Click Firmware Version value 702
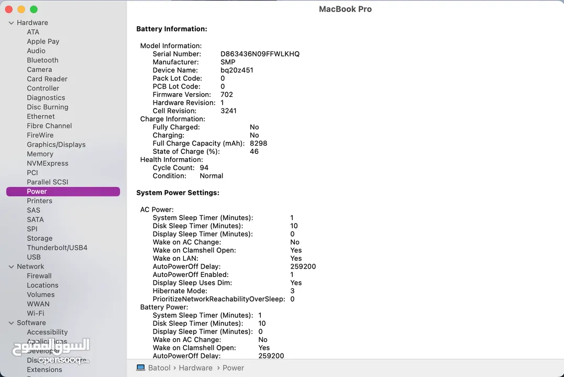 pos(227,95)
